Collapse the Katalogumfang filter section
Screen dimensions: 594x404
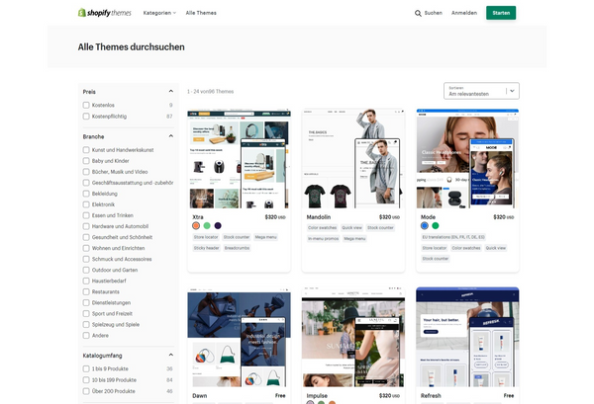click(171, 355)
